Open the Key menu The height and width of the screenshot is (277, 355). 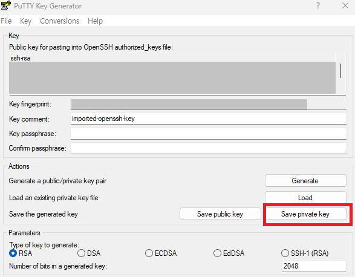pyautogui.click(x=25, y=21)
